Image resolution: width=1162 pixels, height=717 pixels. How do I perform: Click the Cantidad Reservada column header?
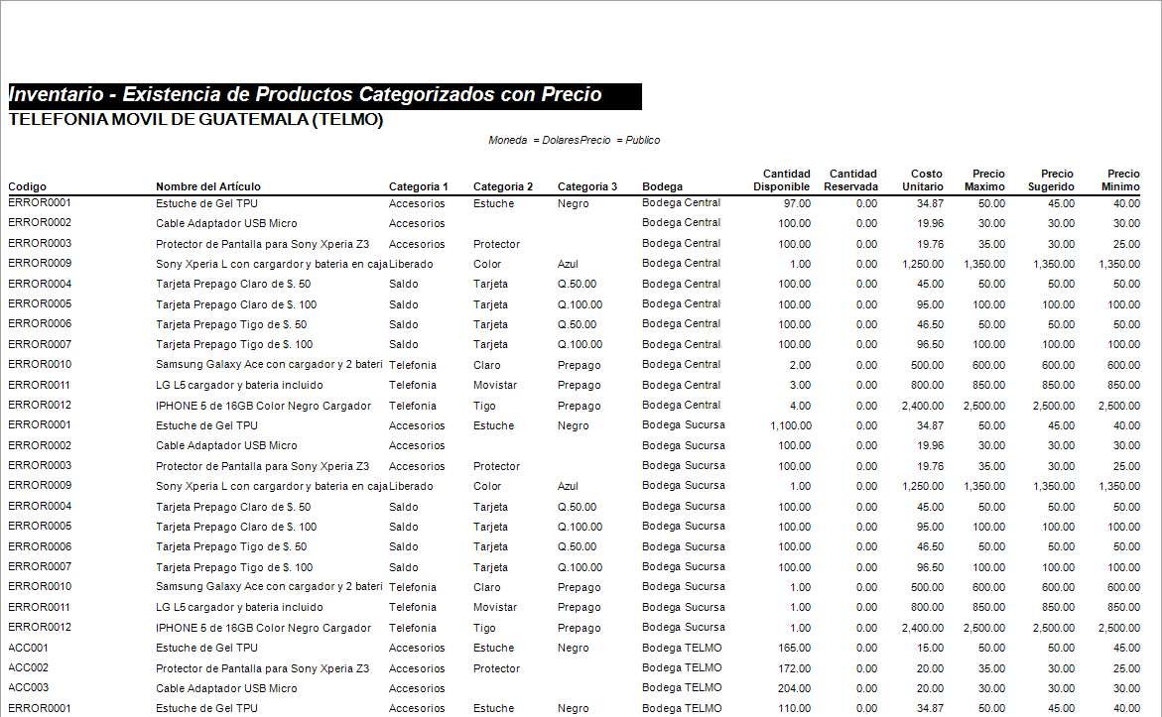pyautogui.click(x=850, y=179)
